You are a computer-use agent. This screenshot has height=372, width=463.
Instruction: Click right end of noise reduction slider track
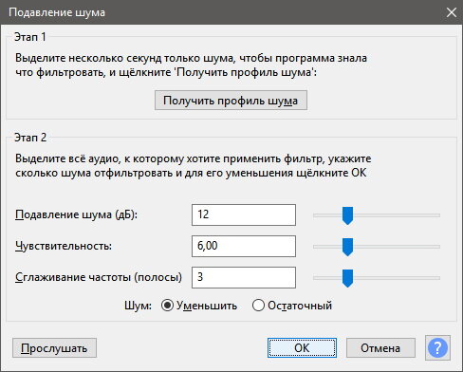437,215
